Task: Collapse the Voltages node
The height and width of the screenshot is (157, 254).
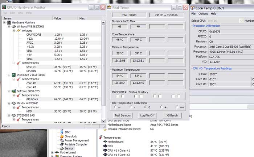Action: (x=14, y=31)
